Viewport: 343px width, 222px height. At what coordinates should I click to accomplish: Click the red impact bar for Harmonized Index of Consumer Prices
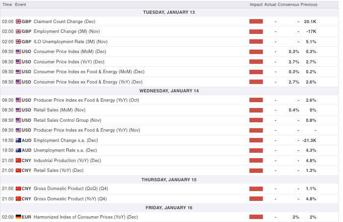point(256,217)
